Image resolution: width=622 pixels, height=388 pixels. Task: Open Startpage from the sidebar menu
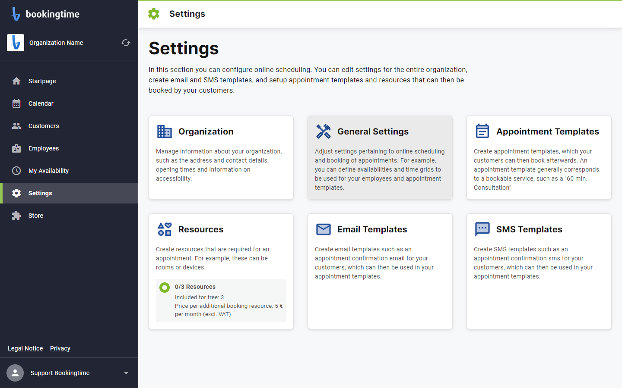tap(69, 81)
